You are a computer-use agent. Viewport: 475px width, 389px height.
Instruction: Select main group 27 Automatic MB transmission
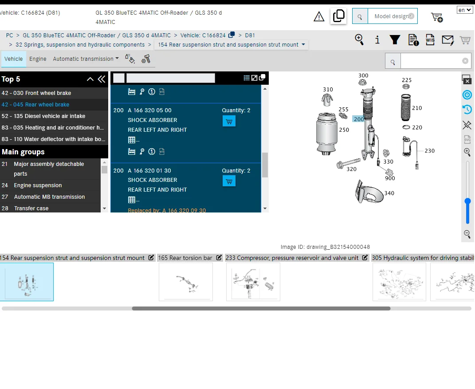tap(50, 196)
